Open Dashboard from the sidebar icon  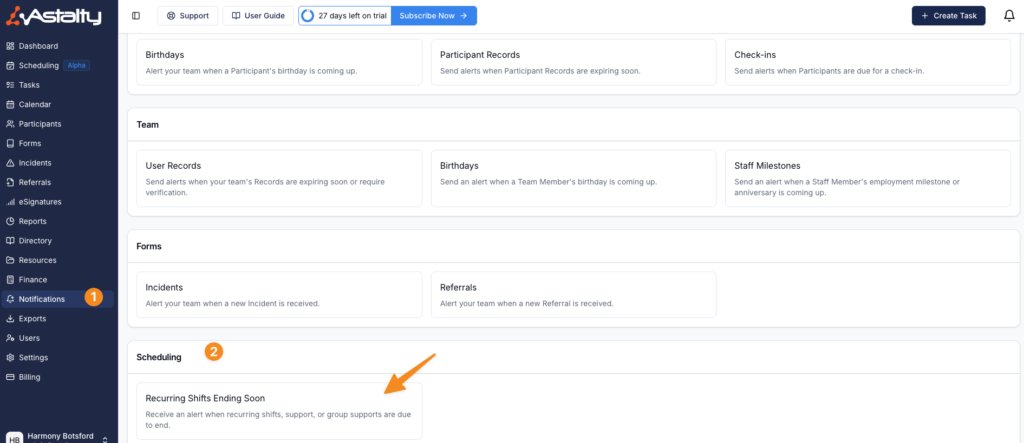[x=10, y=46]
